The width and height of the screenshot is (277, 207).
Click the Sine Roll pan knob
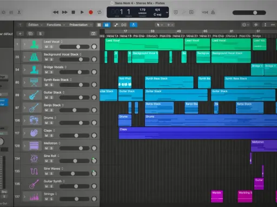coord(94,161)
